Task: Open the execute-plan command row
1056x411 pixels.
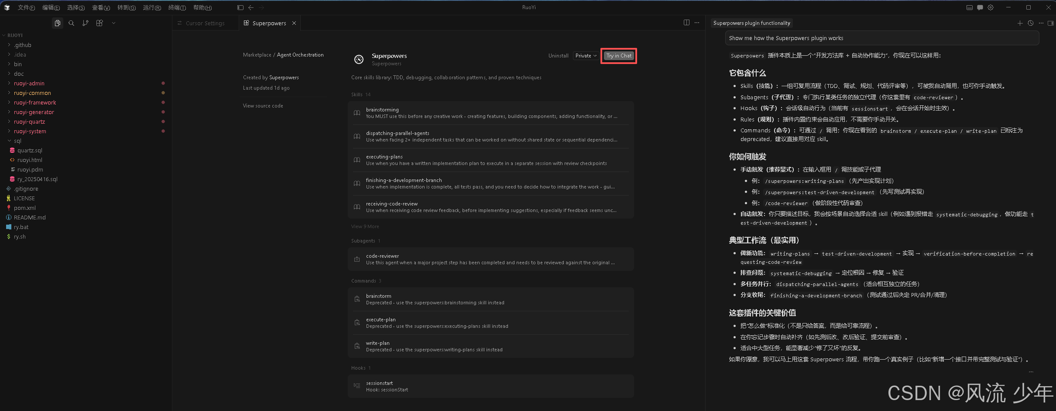Action: [x=491, y=323]
